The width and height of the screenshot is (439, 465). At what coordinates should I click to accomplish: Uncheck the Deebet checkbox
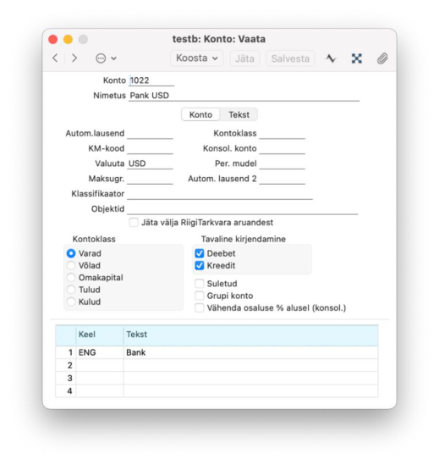click(x=200, y=253)
